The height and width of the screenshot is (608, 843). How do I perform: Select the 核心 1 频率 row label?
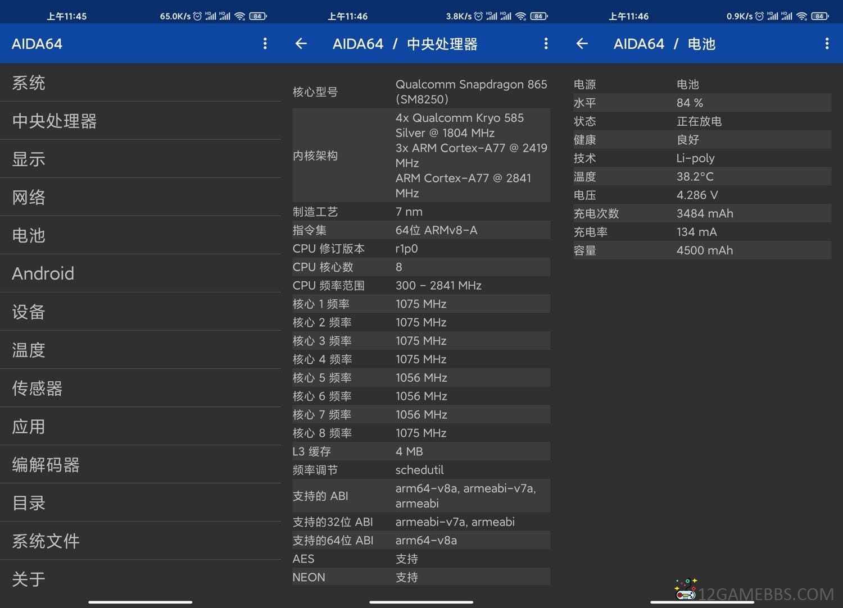click(321, 304)
